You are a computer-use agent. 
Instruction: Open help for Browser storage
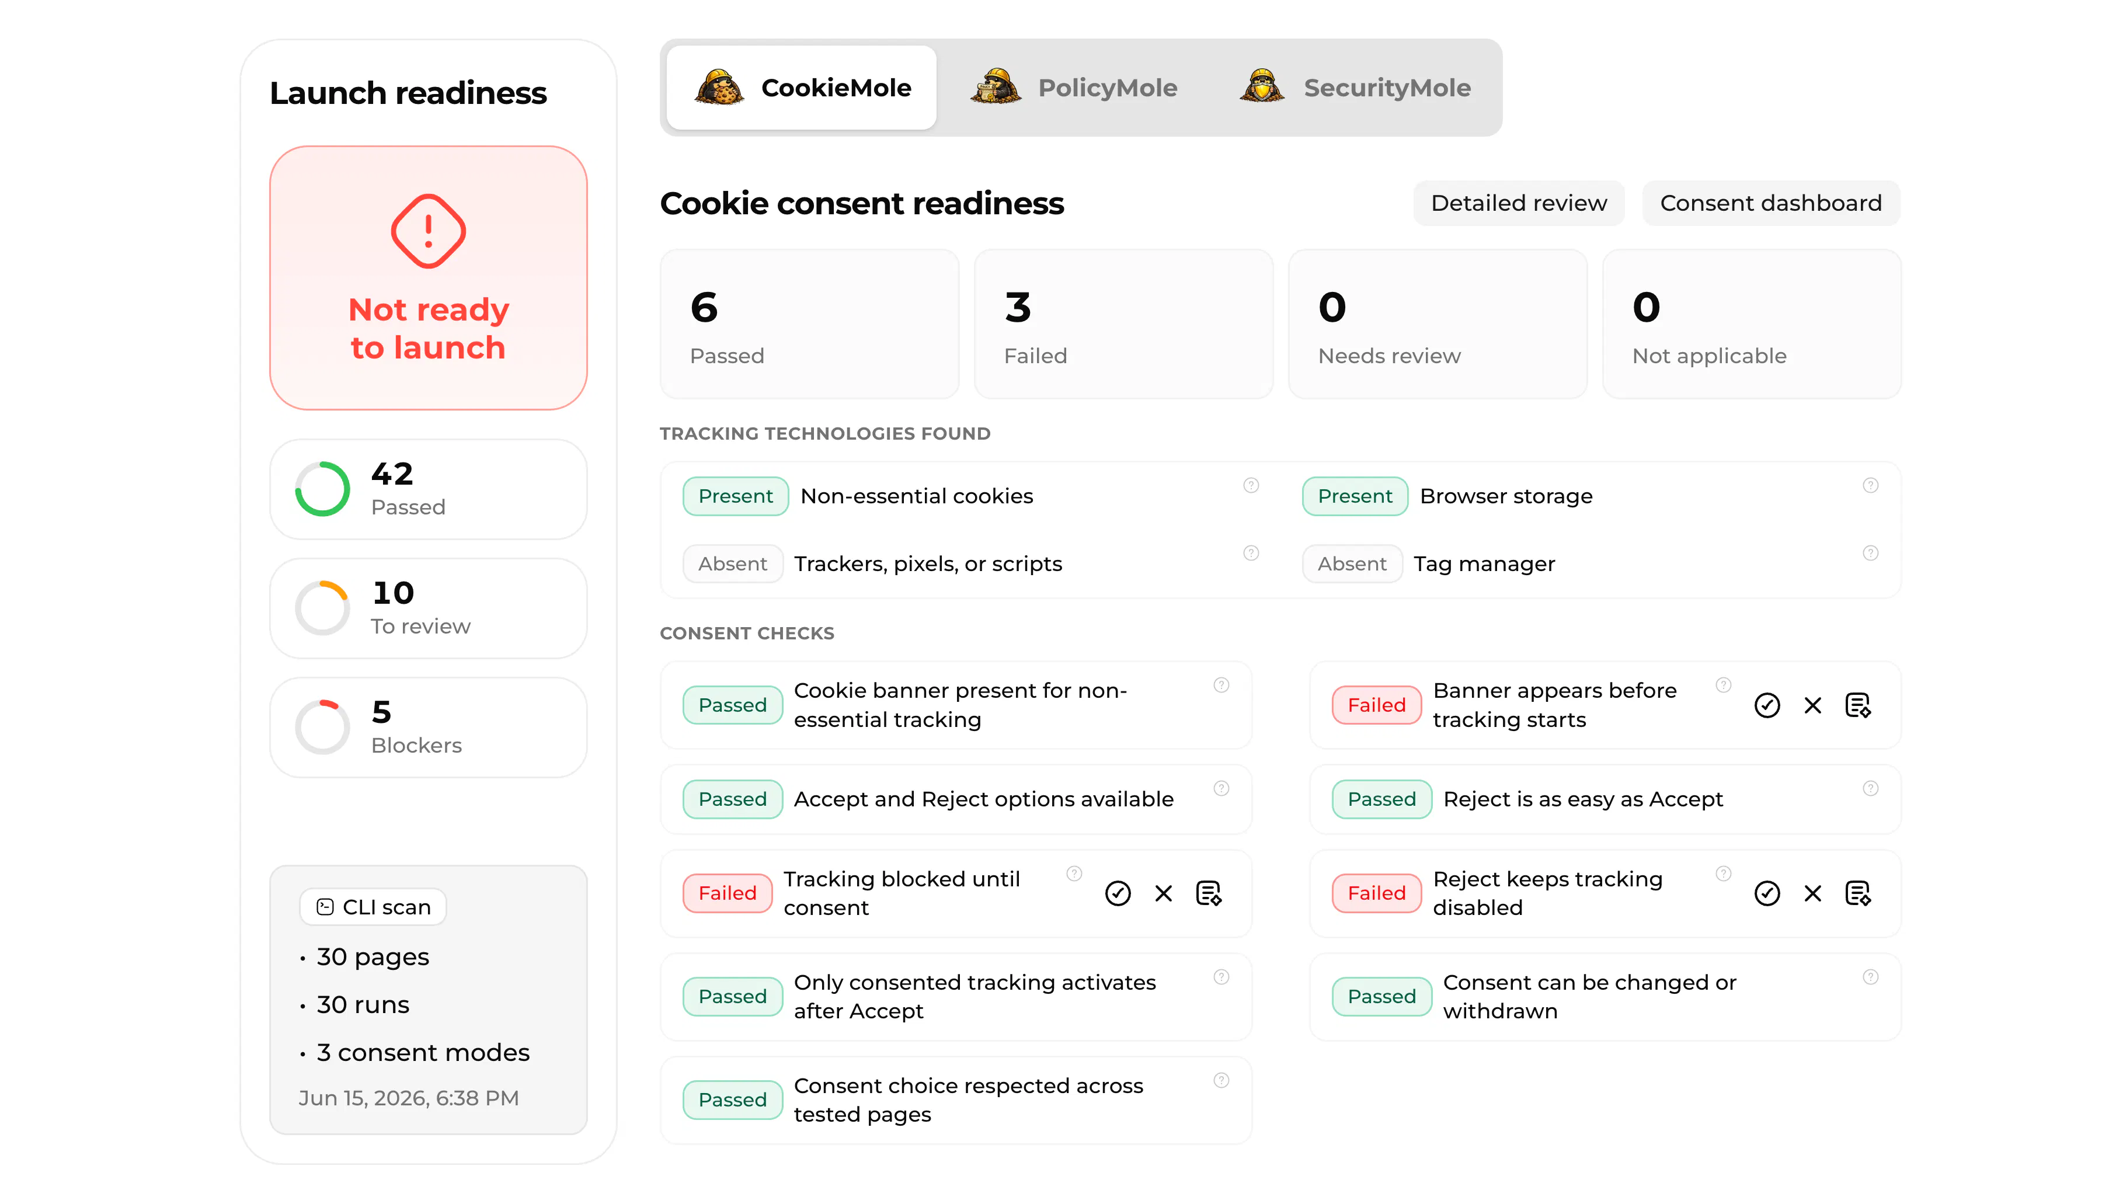pyautogui.click(x=1871, y=485)
